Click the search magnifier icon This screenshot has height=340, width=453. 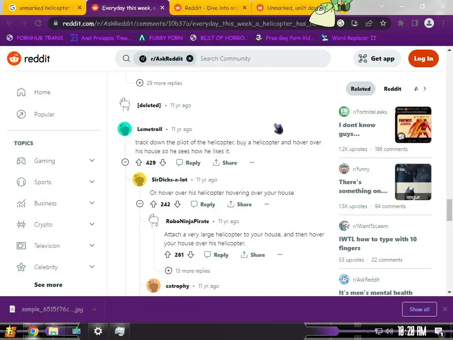[x=126, y=59]
